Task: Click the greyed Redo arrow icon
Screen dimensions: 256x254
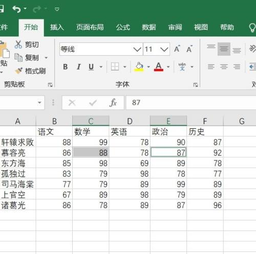Action: [37, 9]
